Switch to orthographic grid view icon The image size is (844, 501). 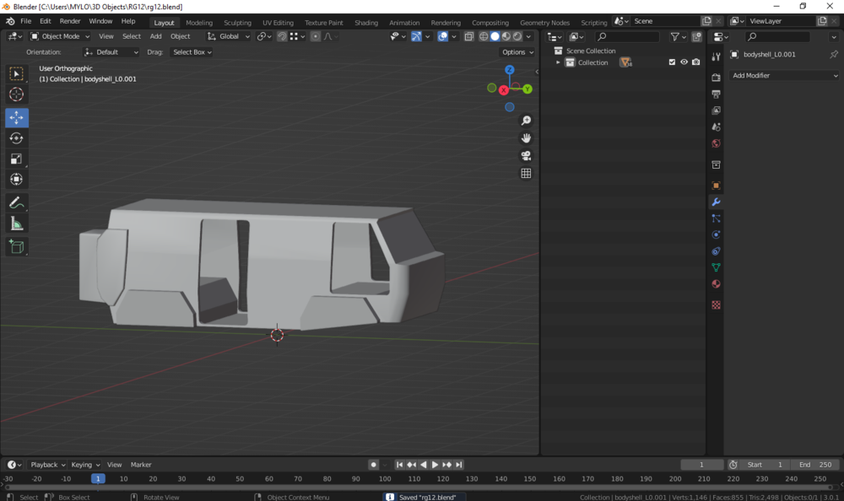(x=526, y=174)
